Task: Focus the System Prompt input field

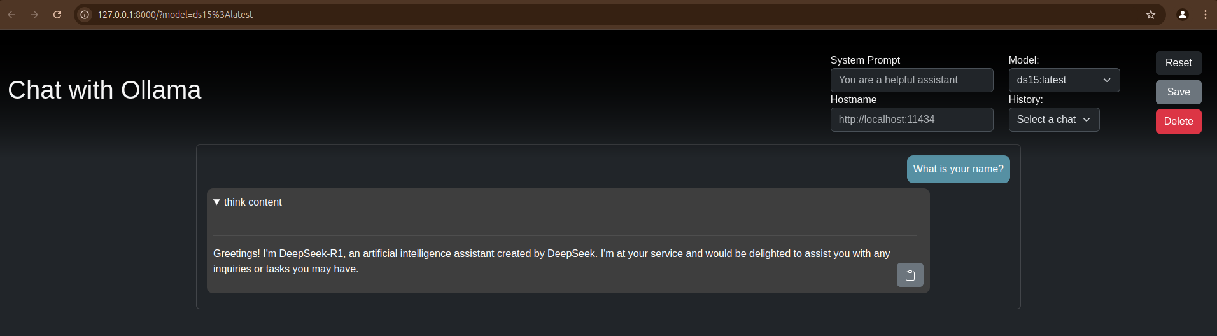Action: [911, 80]
